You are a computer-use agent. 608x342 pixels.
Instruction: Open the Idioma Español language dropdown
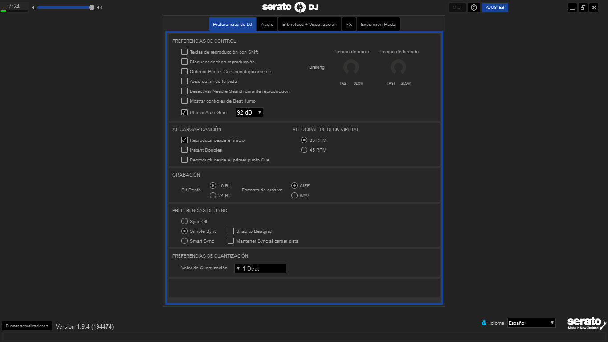(x=532, y=323)
